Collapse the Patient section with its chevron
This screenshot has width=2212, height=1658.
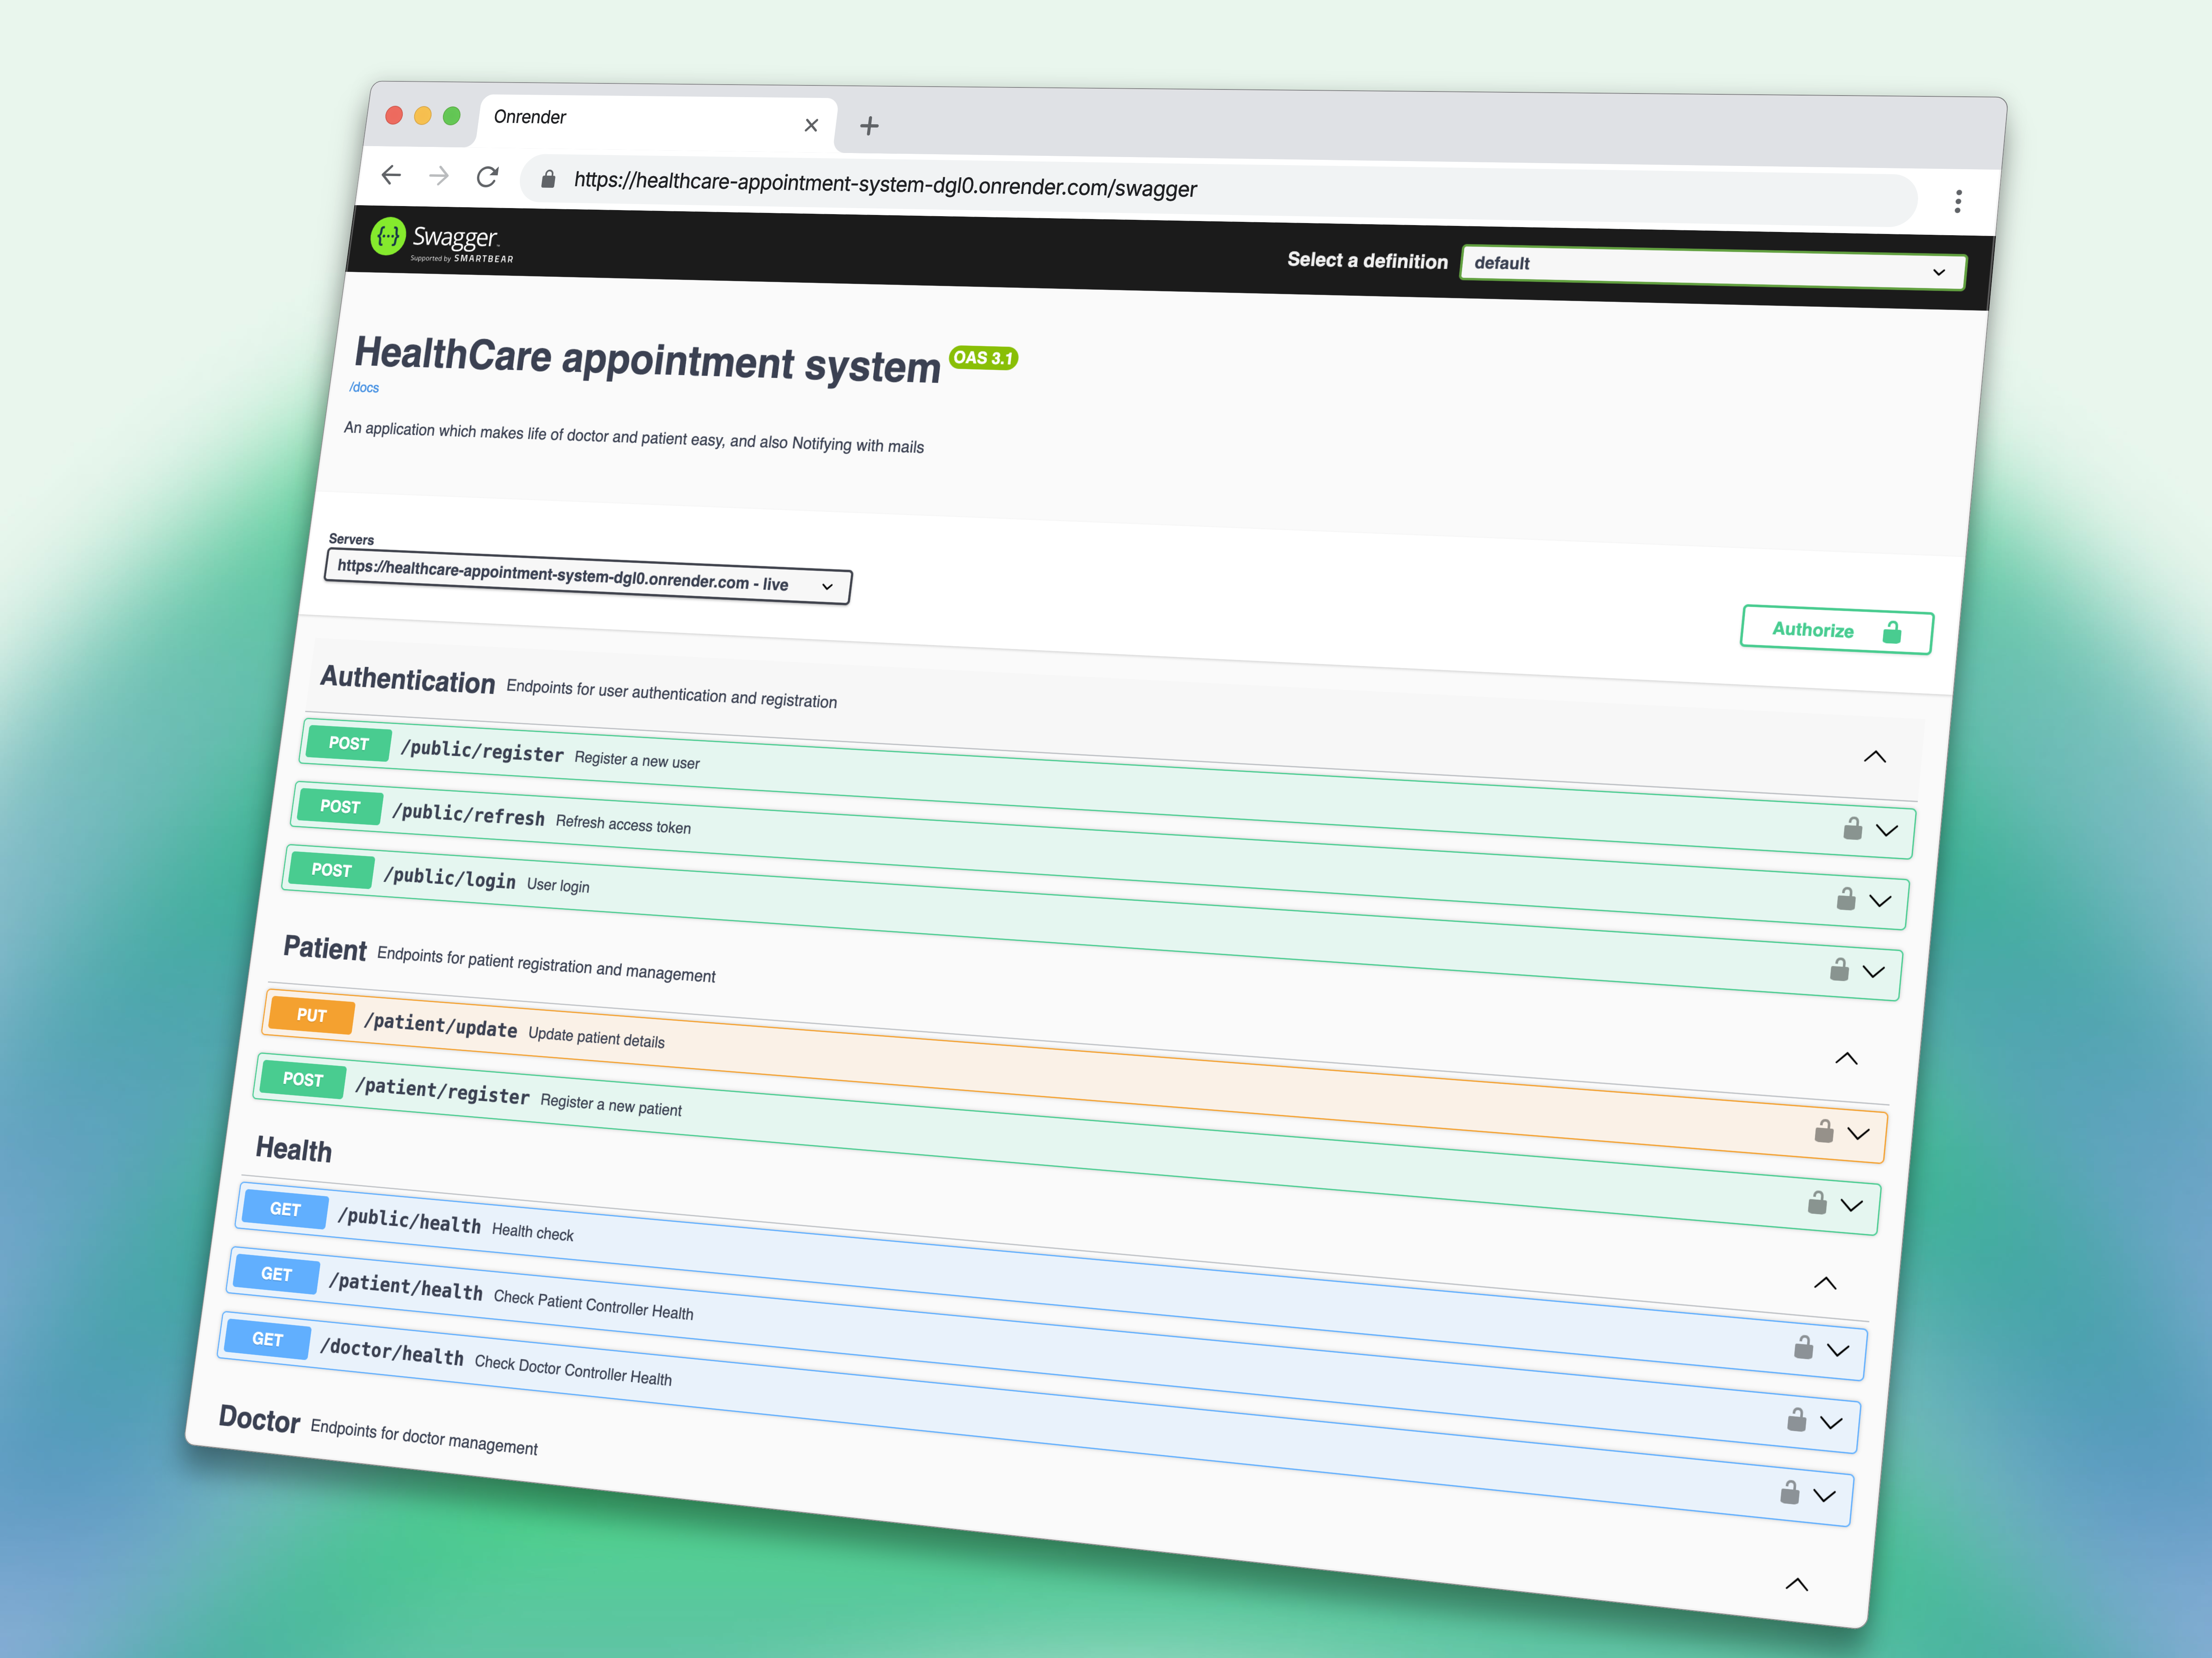pyautogui.click(x=1846, y=1058)
